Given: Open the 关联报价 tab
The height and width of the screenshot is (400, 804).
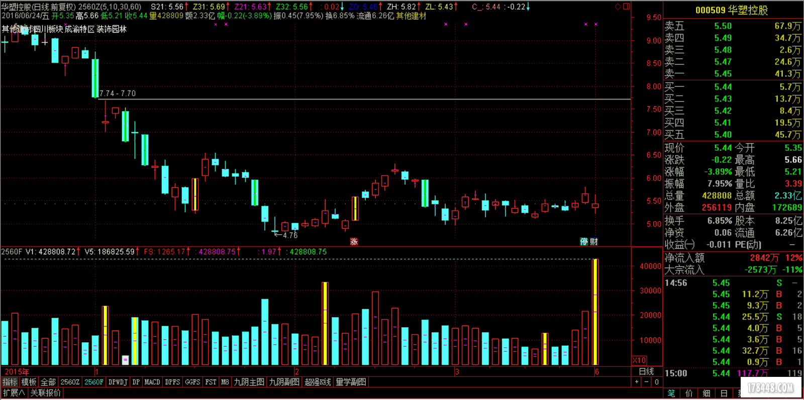Looking at the screenshot, I should click(46, 392).
